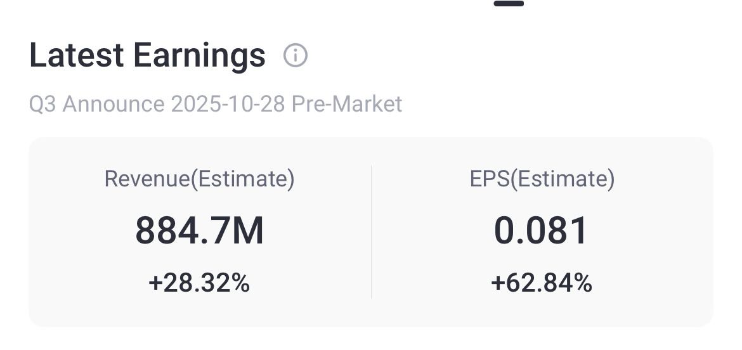Click the Q3 label in subtitle
742x350 pixels.
pyautogui.click(x=42, y=104)
